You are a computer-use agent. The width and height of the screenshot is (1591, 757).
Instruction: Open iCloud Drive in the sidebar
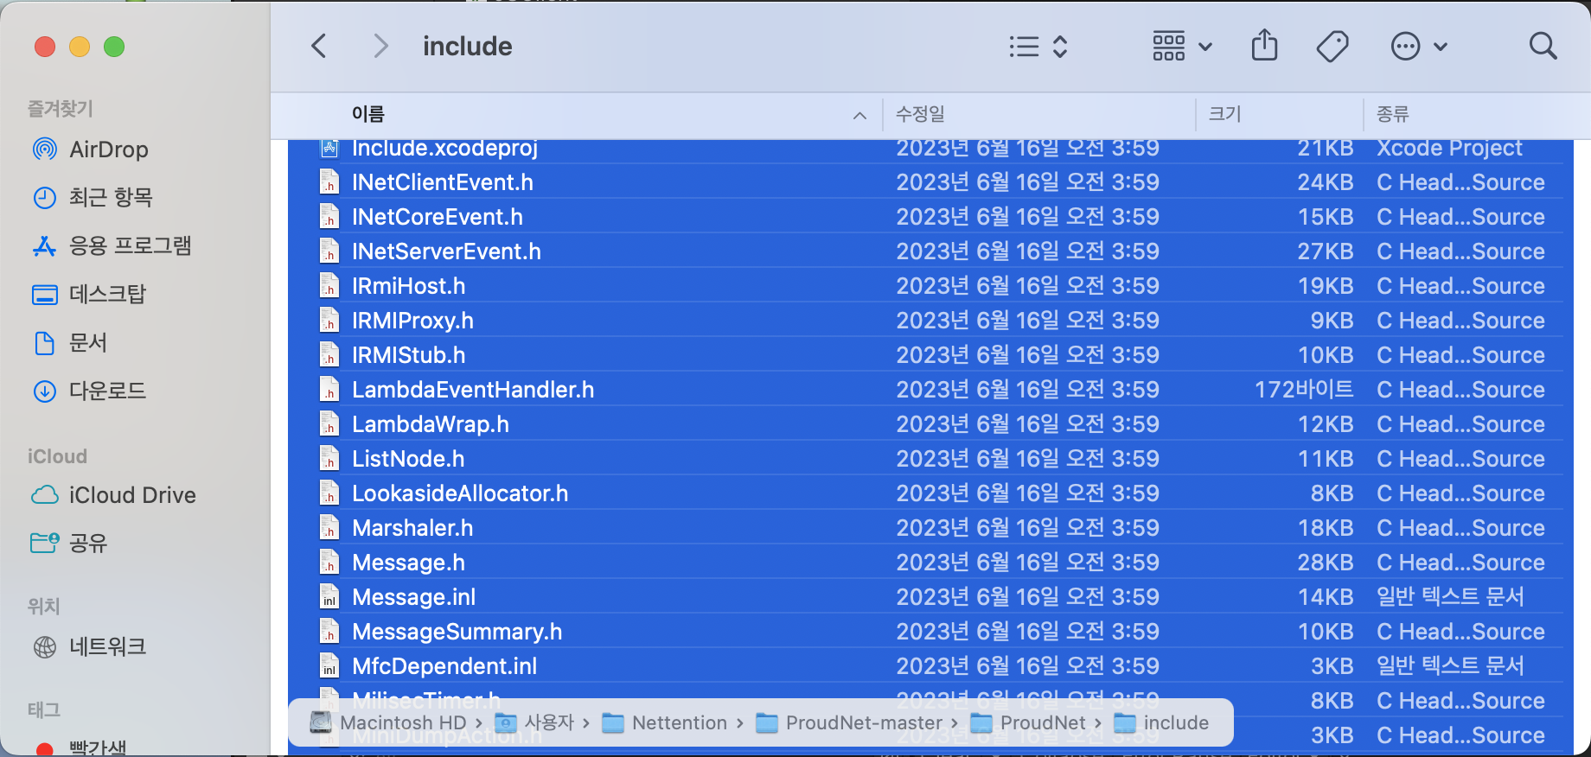(131, 495)
